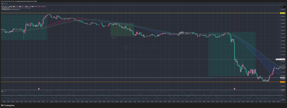Viewport: 287px width, 108px height.
Task: Click the 148.600 price axis label
Action: point(283,20)
